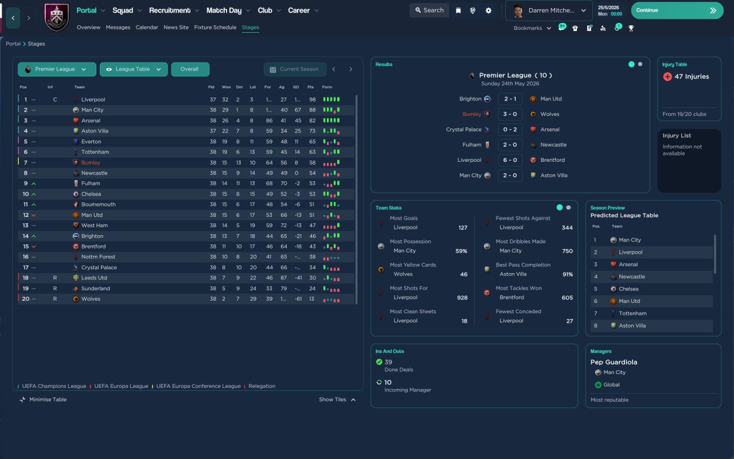
Task: Select second page dot in Results panel
Action: [x=640, y=64]
